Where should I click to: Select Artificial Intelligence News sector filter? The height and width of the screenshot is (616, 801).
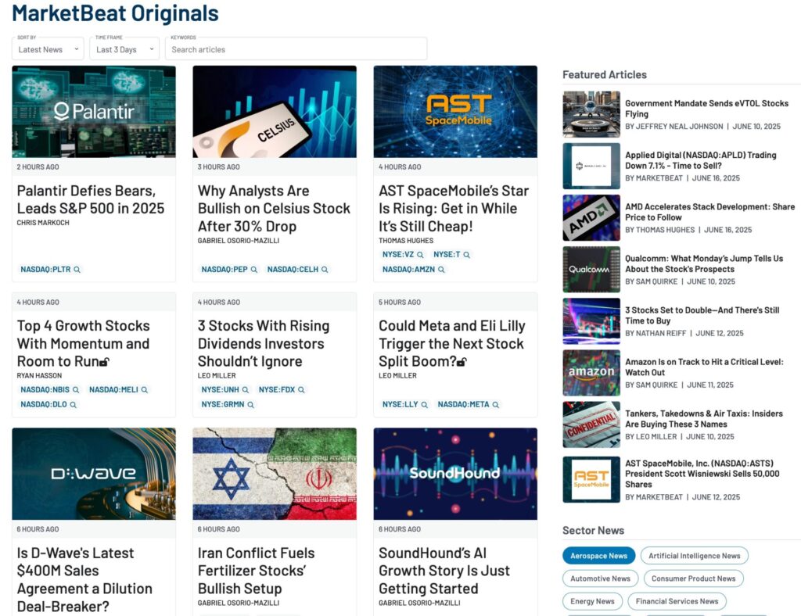point(694,556)
